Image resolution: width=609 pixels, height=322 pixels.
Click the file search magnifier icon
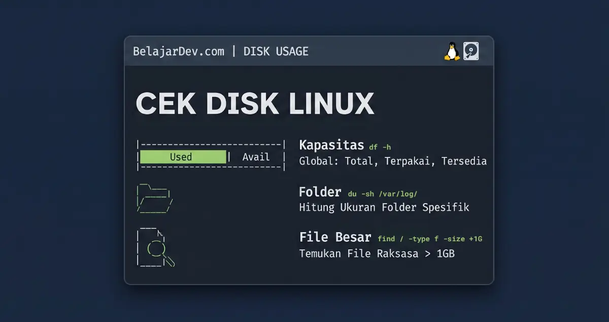pyautogui.click(x=155, y=246)
